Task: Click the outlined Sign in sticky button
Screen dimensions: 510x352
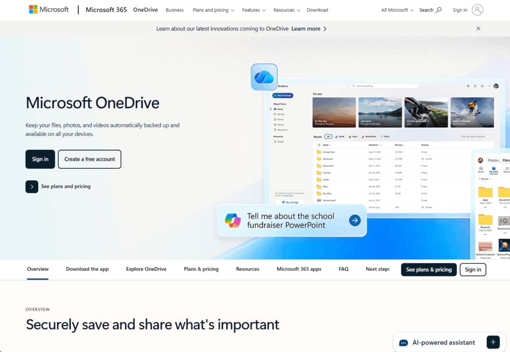Action: tap(473, 269)
